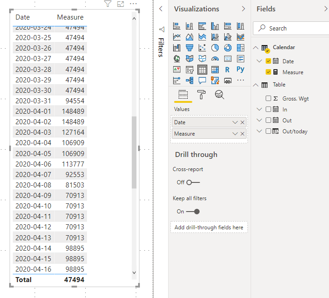Expand the Out/today field

[x=259, y=131]
